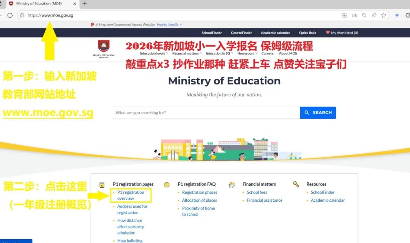Image resolution: width=410 pixels, height=243 pixels.
Task: Click into the 'What are you searching for?' field
Action: 206,113
